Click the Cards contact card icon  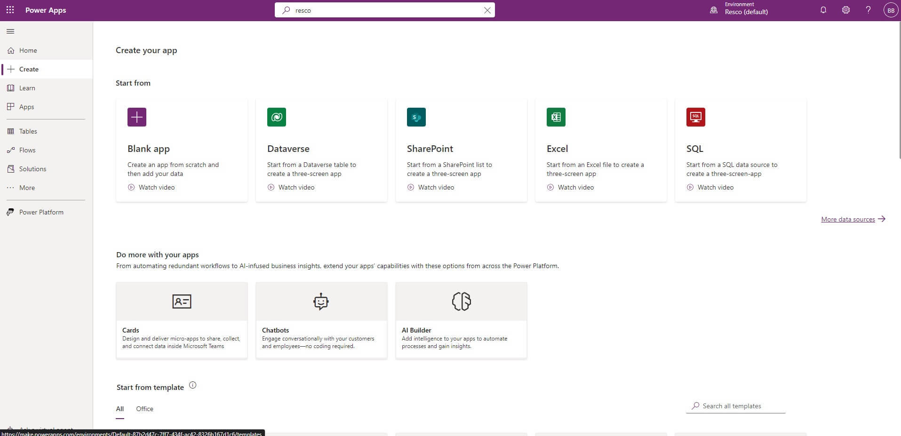click(x=182, y=301)
